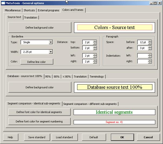Minimize the General options window
The image size is (163, 144).
[x=151, y=3]
